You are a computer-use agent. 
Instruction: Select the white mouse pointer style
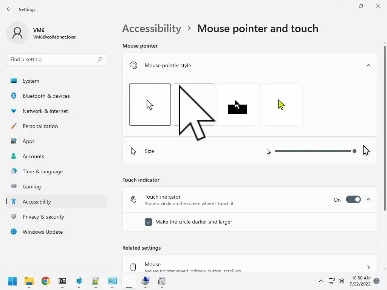tap(150, 105)
